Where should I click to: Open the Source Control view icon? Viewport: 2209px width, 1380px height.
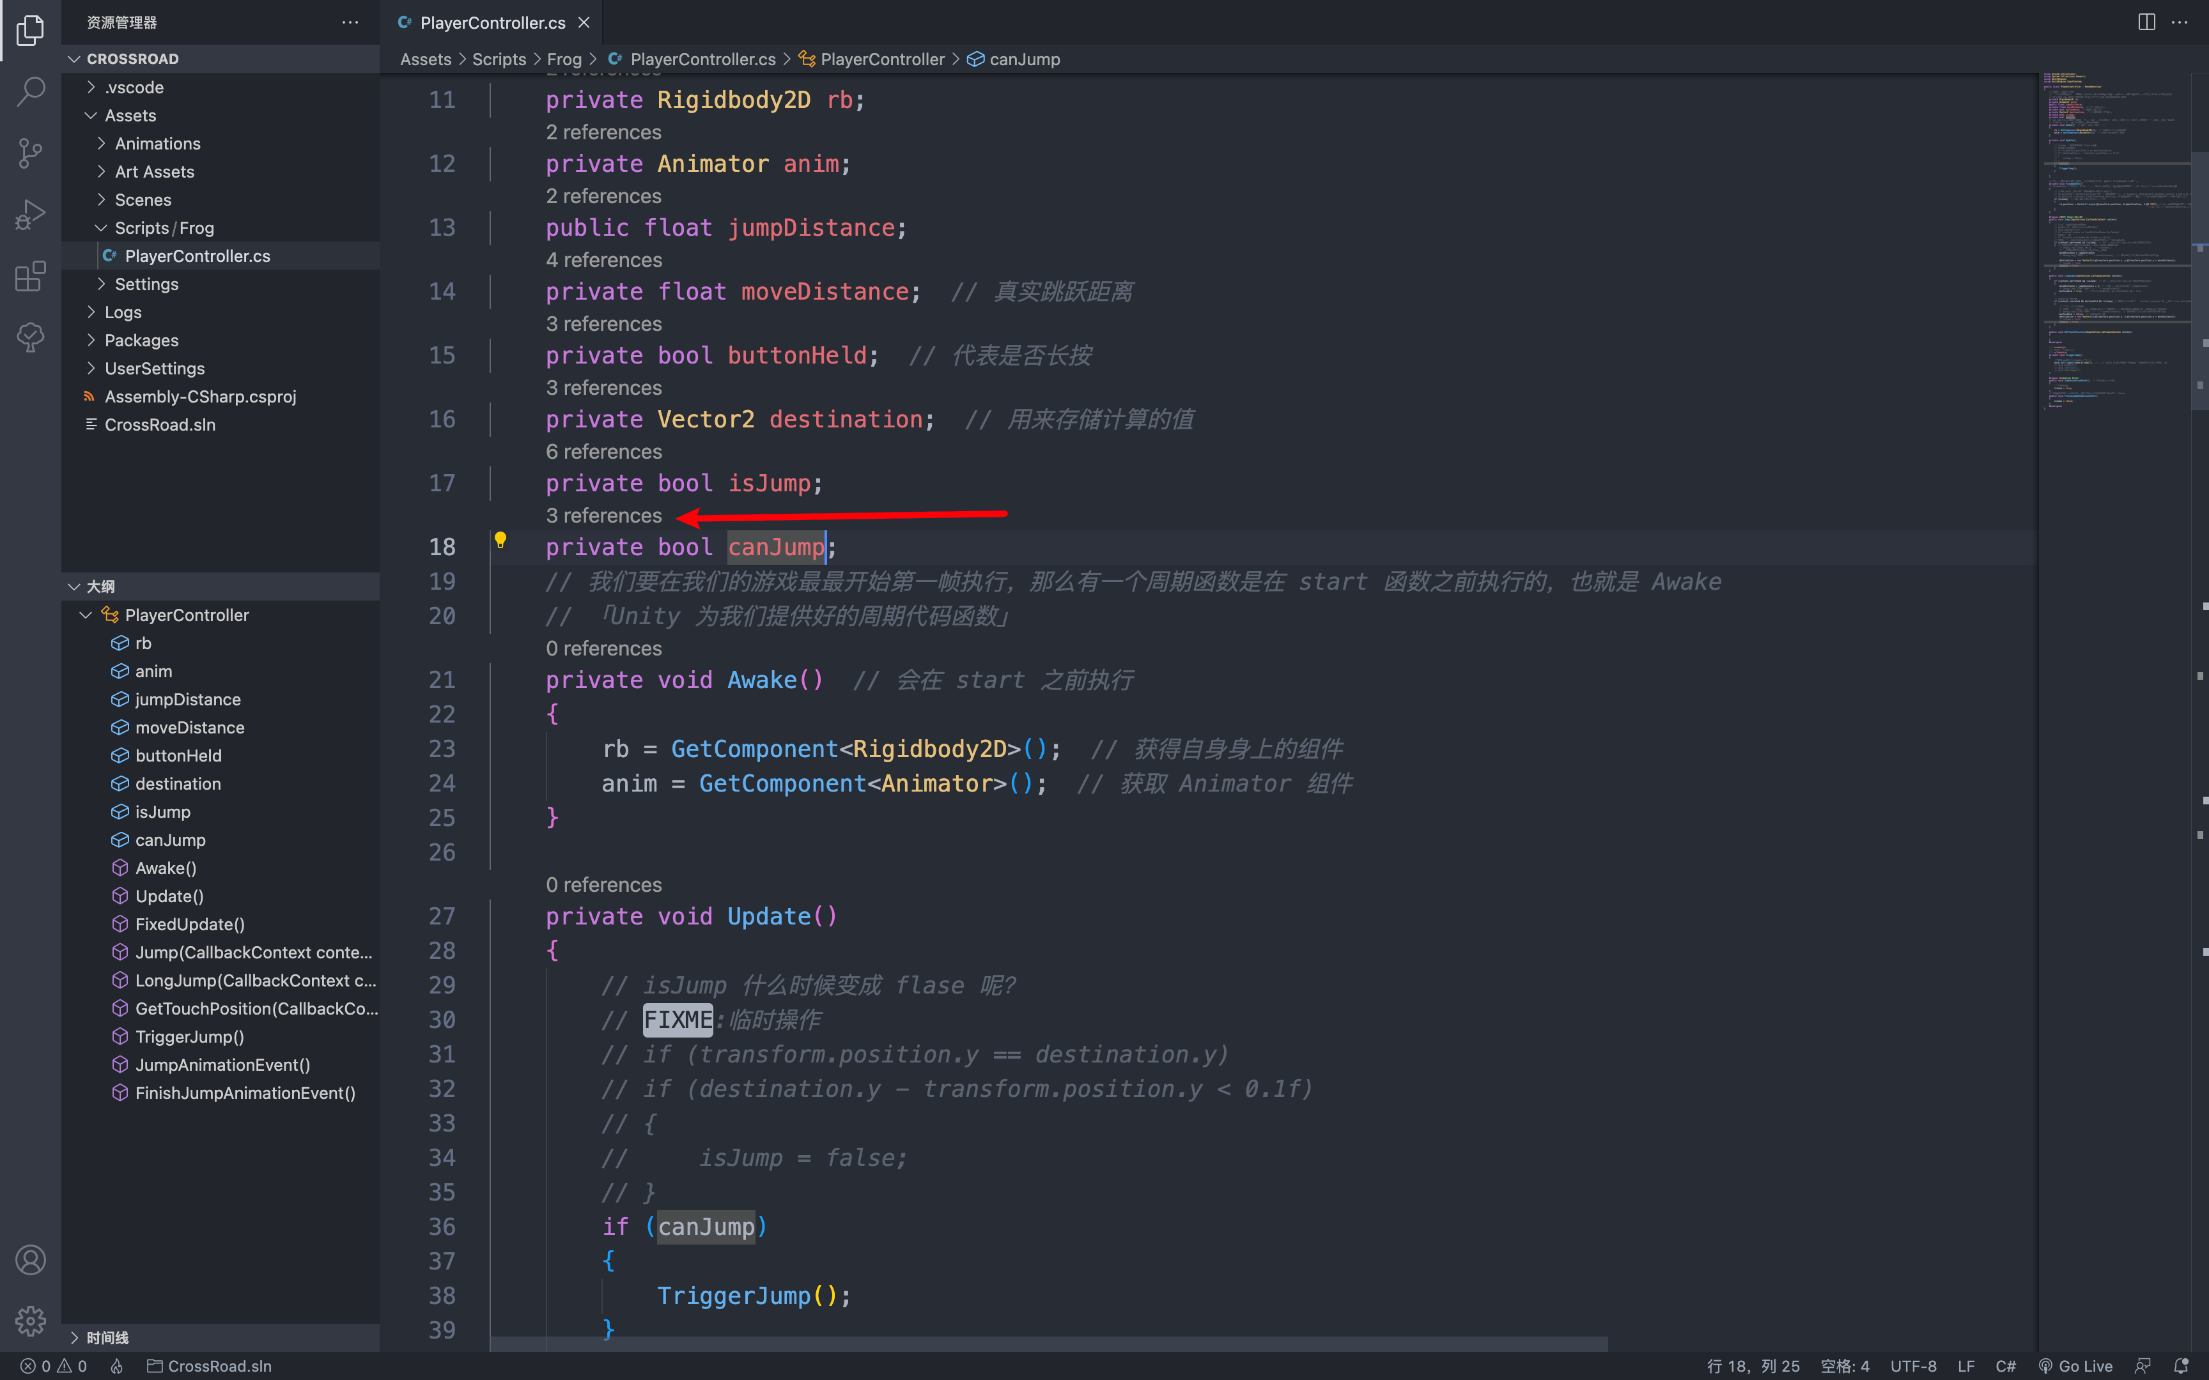[x=30, y=153]
